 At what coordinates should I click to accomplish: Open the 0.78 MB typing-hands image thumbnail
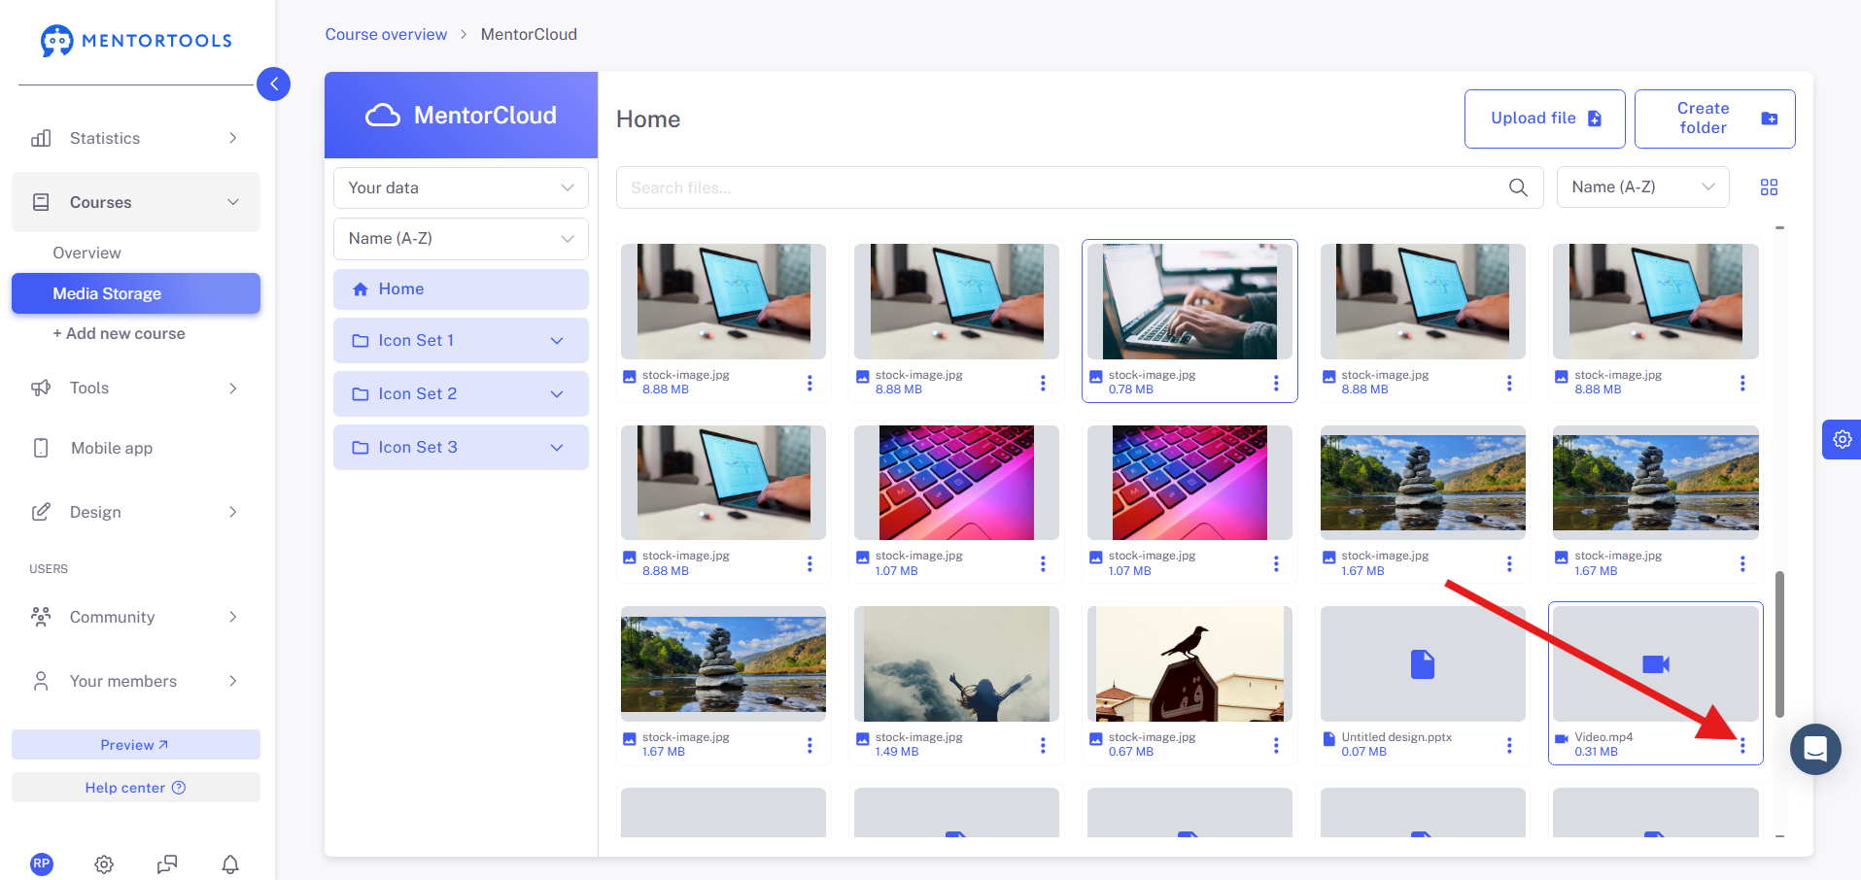pos(1189,301)
